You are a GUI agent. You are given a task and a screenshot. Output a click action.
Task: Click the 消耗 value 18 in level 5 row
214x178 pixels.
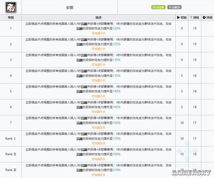[x=195, y=91]
